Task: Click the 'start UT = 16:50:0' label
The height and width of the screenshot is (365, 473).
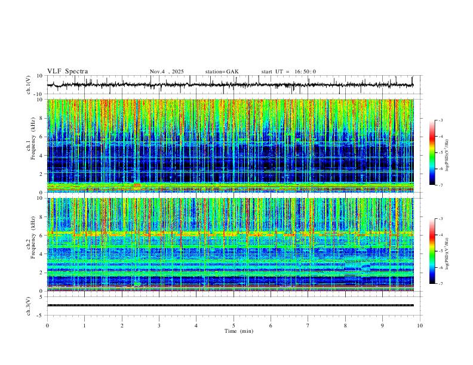Action: pyautogui.click(x=288, y=72)
